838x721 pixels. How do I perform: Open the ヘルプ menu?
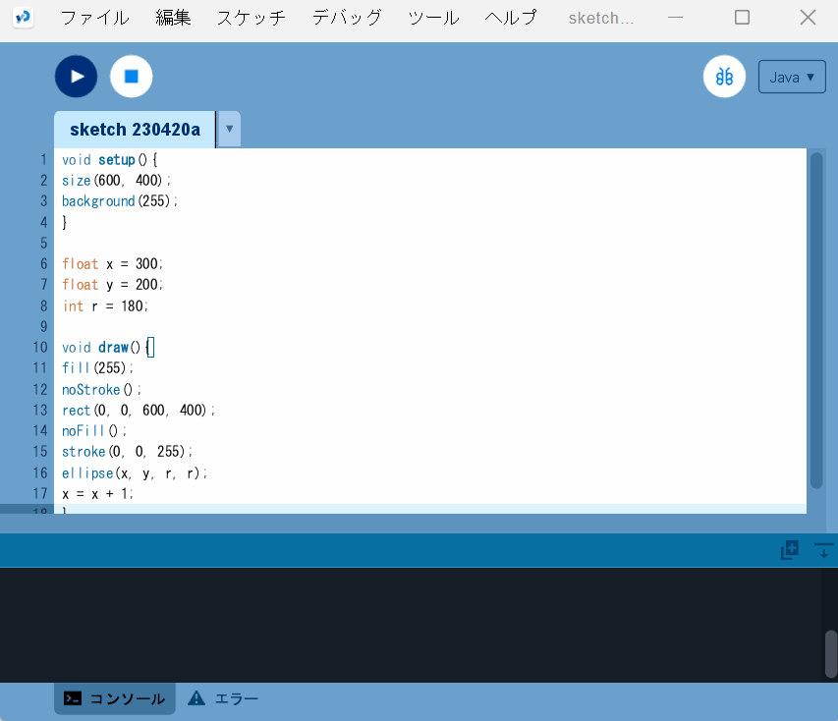511,18
